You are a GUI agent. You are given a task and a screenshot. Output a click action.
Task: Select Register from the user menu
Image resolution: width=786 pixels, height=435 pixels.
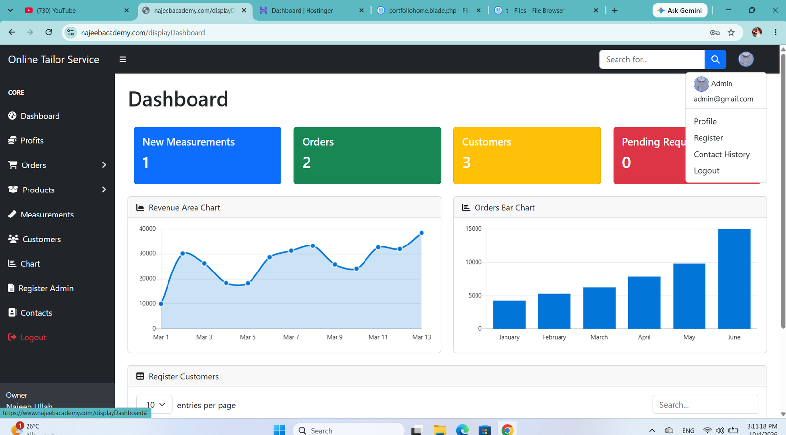[708, 138]
